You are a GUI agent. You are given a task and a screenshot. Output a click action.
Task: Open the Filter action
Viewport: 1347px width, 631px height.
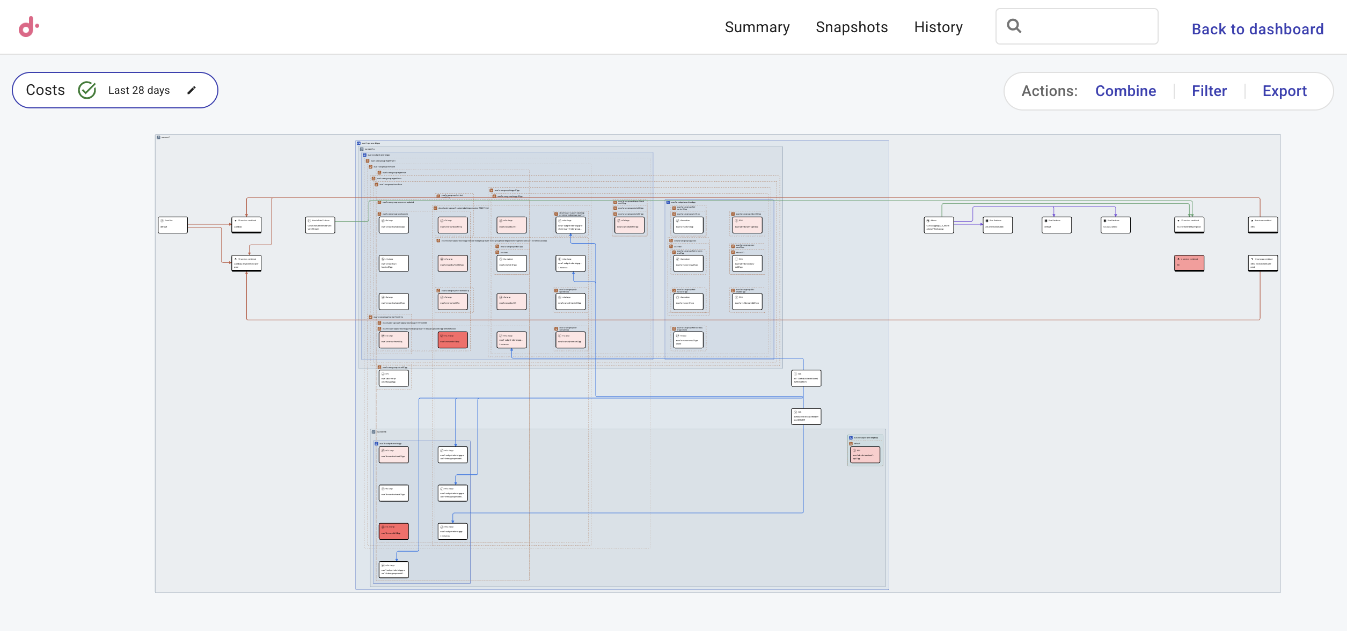tap(1209, 91)
